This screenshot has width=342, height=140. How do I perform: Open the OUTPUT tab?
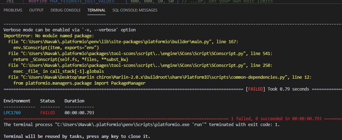pos(36,10)
